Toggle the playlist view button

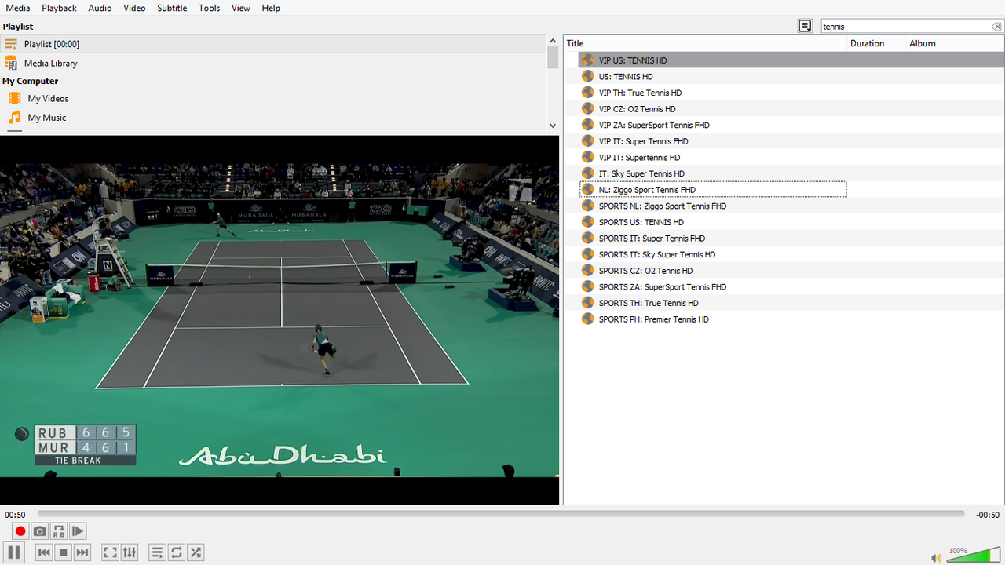click(x=157, y=552)
